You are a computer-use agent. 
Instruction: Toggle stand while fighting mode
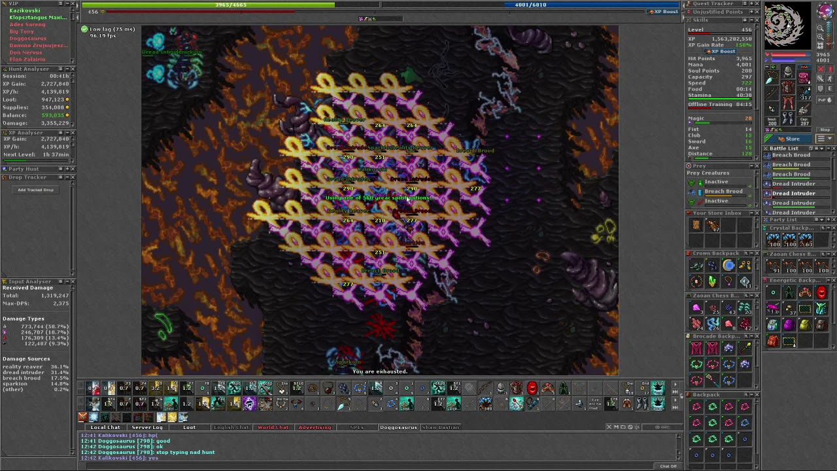tap(830, 69)
